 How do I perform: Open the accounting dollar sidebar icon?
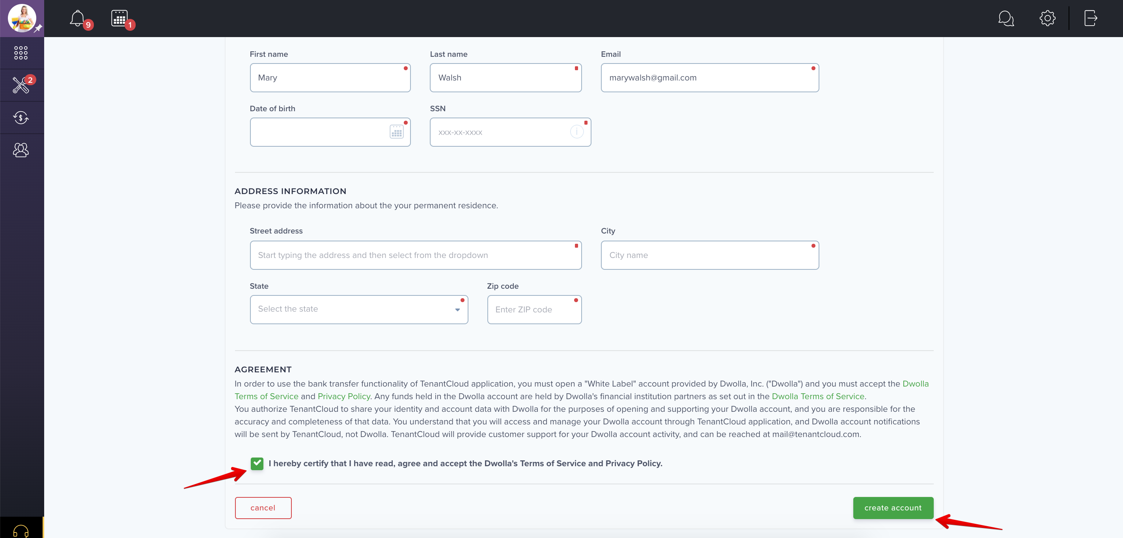point(21,118)
